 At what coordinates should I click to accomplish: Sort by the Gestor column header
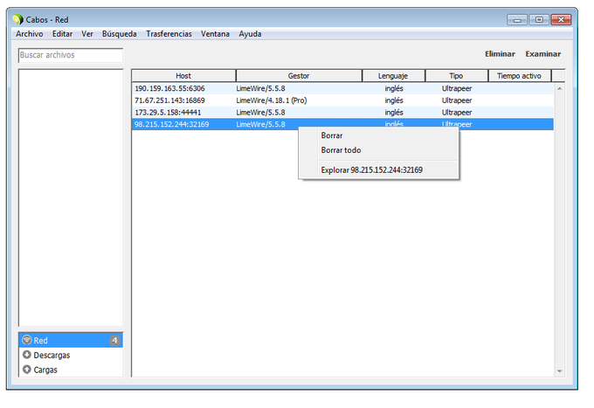pyautogui.click(x=299, y=76)
